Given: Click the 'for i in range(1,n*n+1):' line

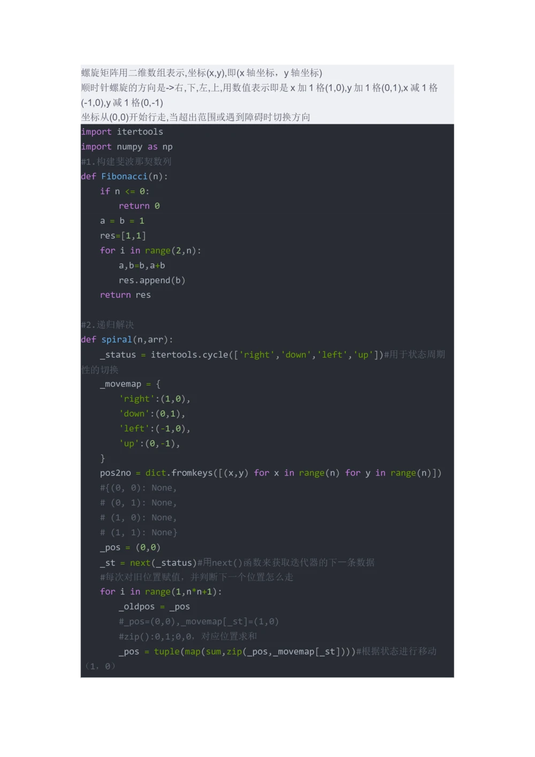Looking at the screenshot, I should click(x=160, y=592).
